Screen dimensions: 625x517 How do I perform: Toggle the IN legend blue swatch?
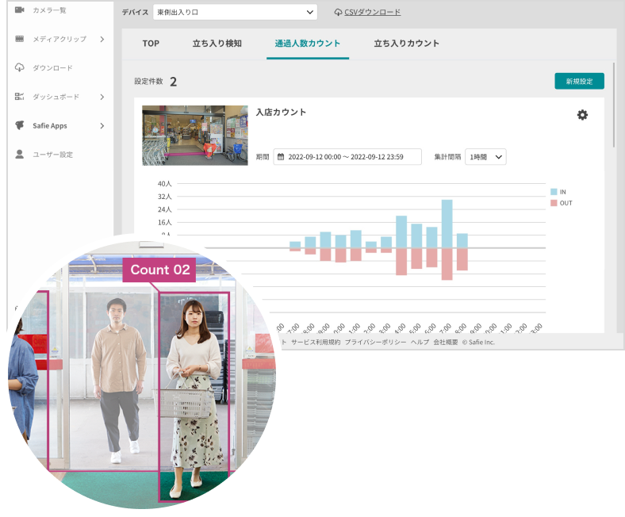click(x=554, y=192)
